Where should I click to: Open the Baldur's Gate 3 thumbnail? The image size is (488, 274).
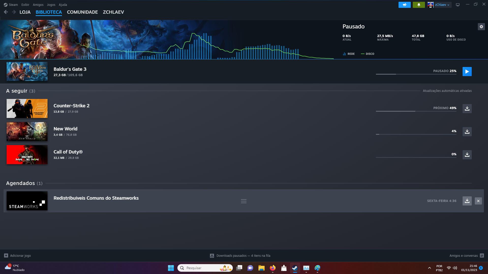(27, 72)
